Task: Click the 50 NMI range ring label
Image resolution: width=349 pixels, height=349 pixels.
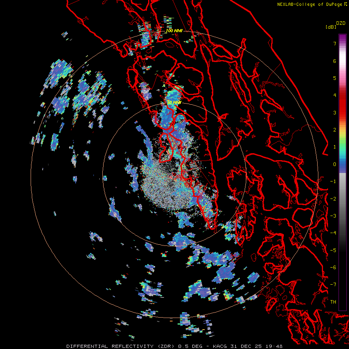Action: [x=174, y=102]
